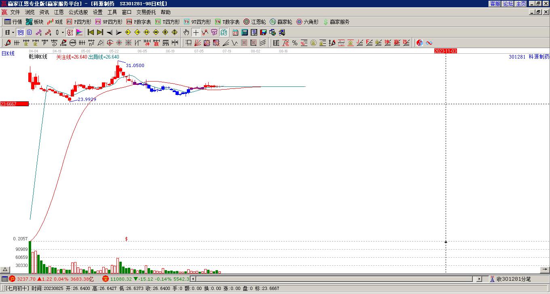Open the 江恩 menu
Viewport: 550px width, 294px height.
(59, 12)
